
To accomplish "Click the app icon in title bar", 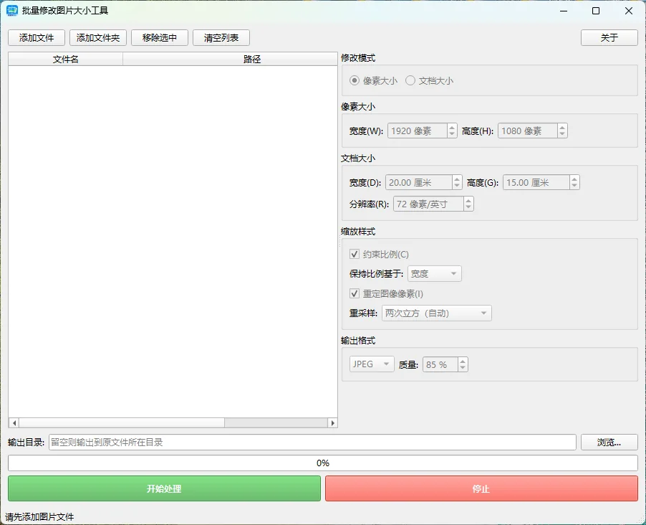I will click(12, 11).
